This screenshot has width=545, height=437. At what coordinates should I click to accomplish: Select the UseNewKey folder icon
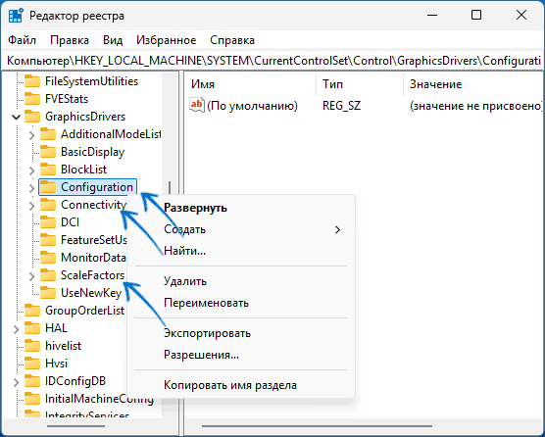[x=48, y=293]
